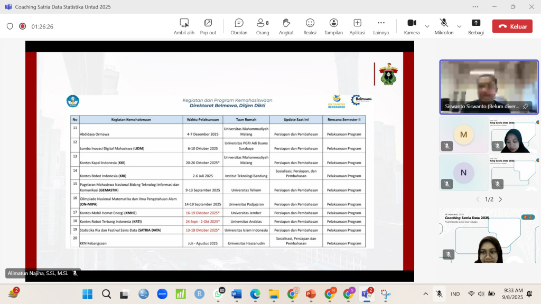This screenshot has width=541, height=304.
Task: Open the Reaksi reactions menu
Action: tap(310, 26)
